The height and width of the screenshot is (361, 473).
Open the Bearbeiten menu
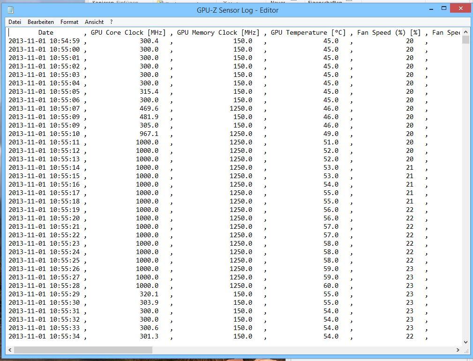coord(41,22)
